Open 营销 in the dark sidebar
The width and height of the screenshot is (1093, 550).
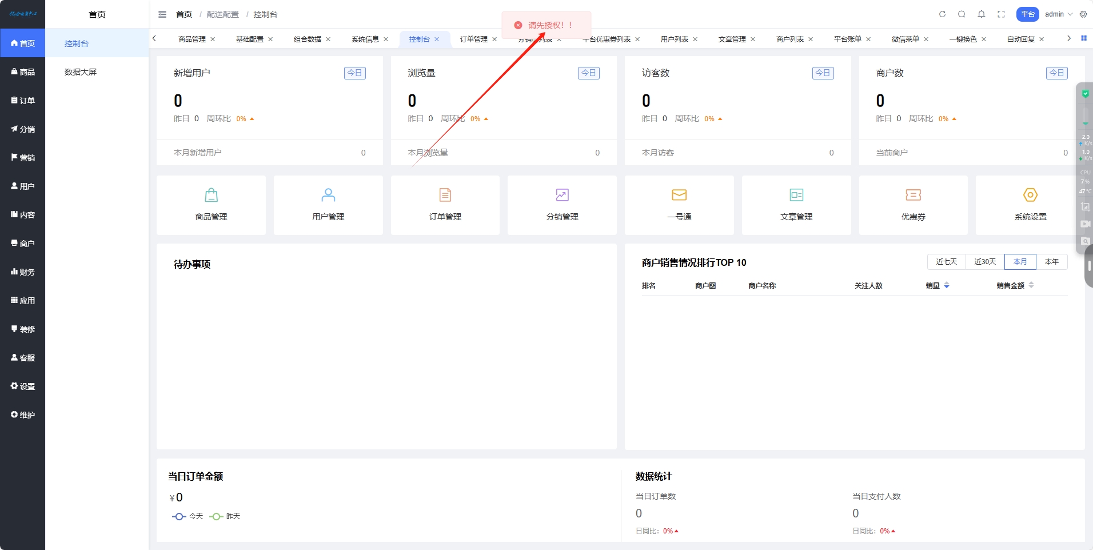pos(23,158)
